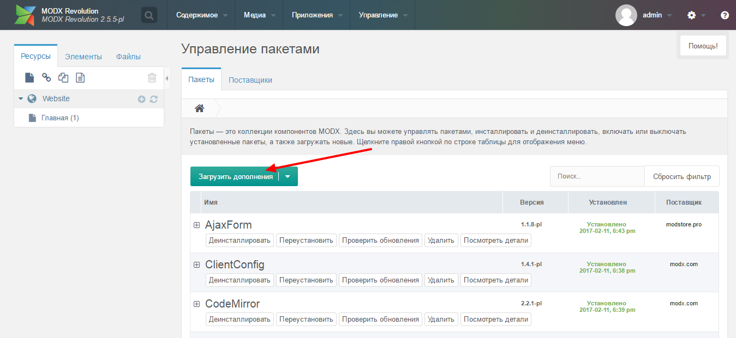This screenshot has width=736, height=338.
Task: Create a new static resource icon
Action: tap(80, 78)
